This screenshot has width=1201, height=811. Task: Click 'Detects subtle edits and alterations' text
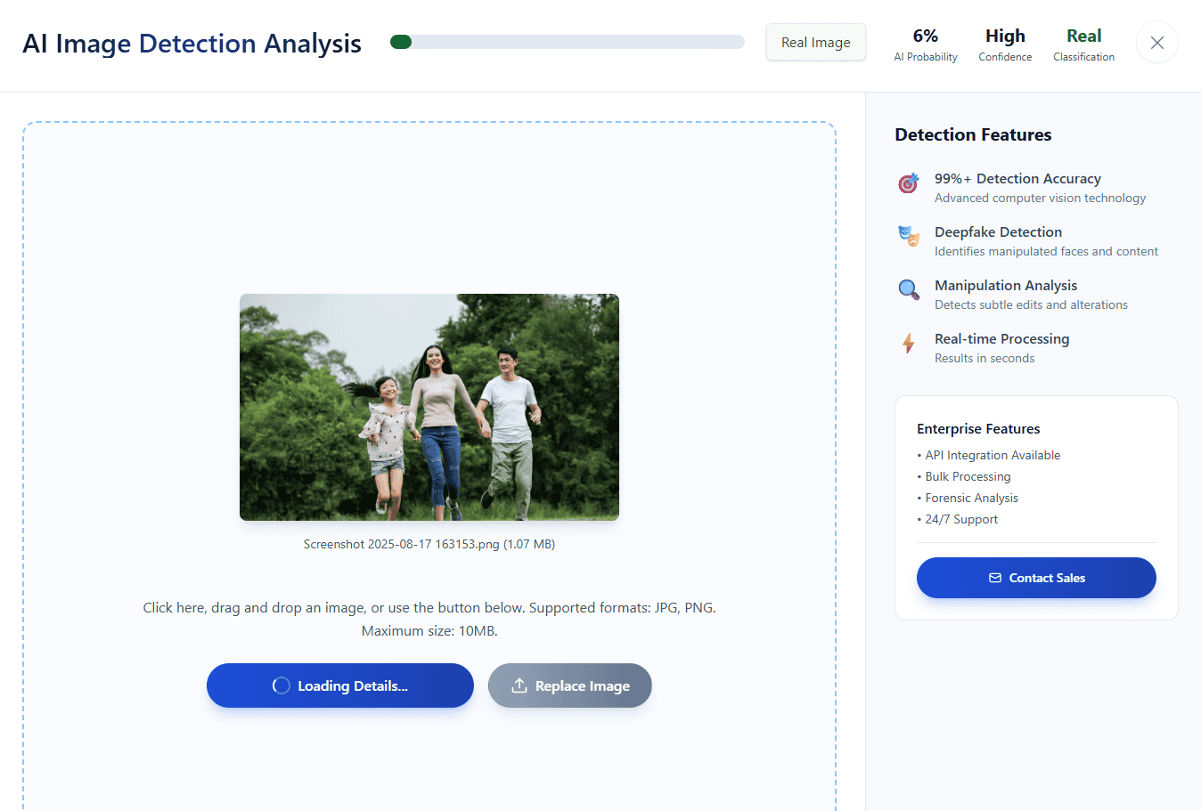point(1031,305)
